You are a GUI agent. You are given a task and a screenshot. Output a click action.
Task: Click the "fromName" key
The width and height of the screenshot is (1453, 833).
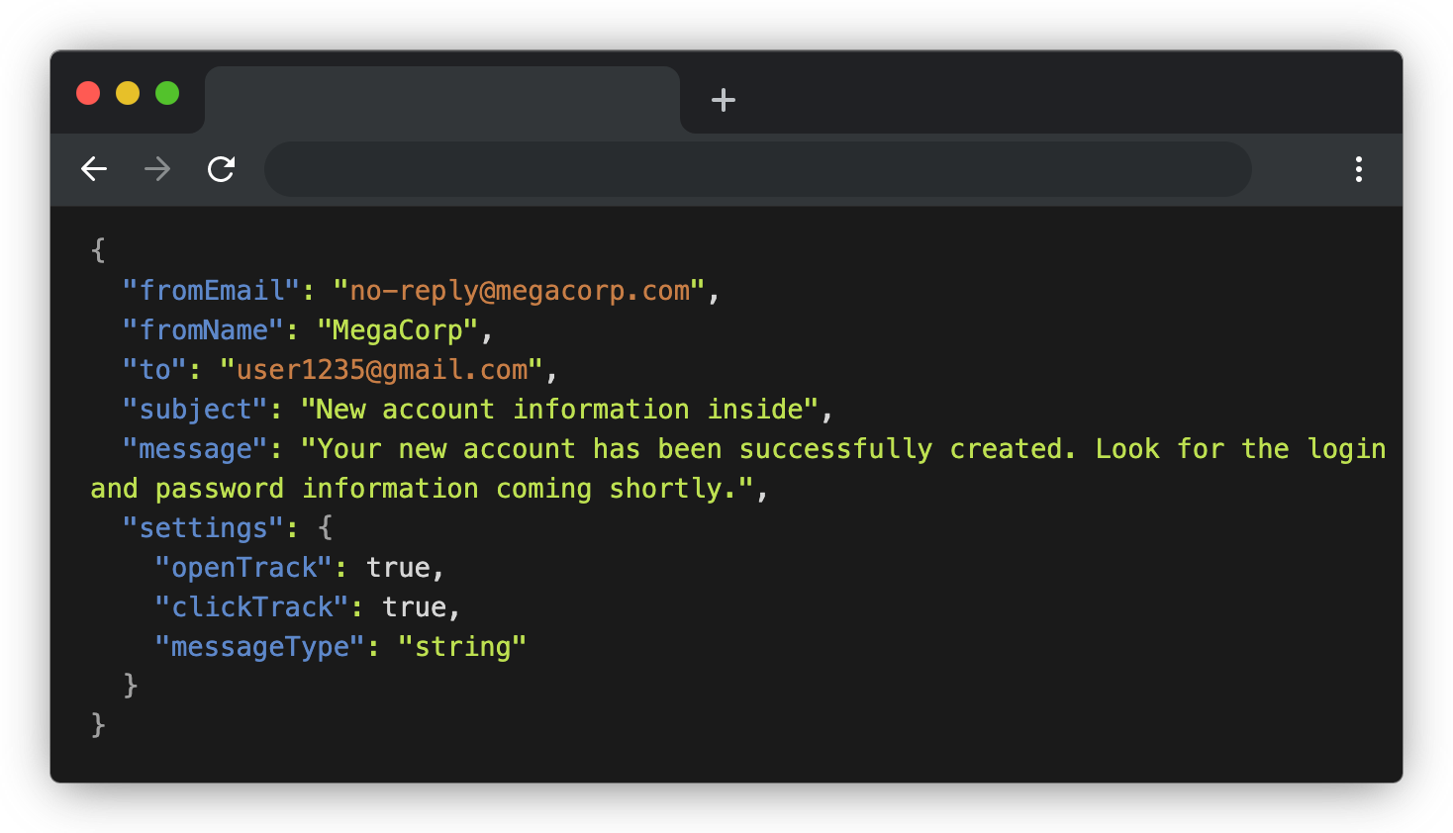[202, 330]
